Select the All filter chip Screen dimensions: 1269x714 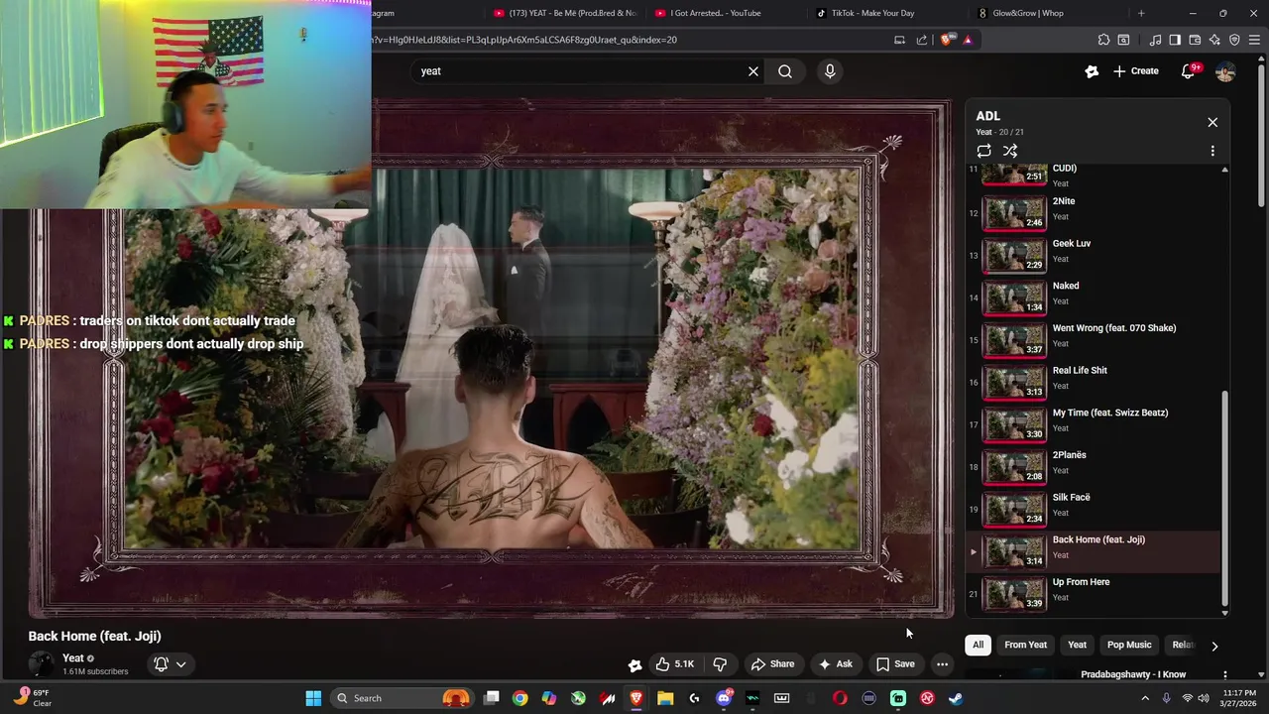[x=978, y=645]
